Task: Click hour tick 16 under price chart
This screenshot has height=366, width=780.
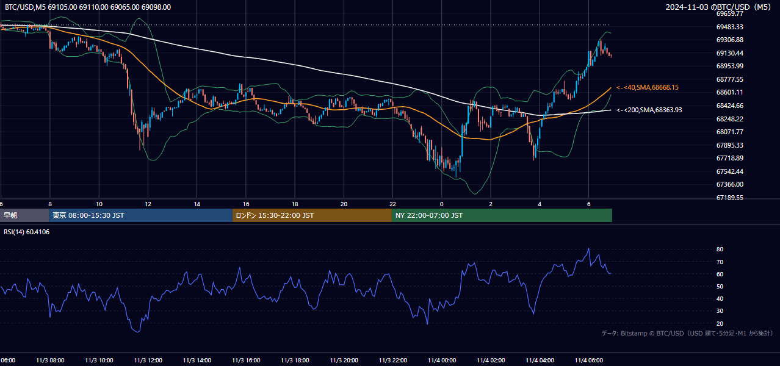Action: click(x=246, y=204)
